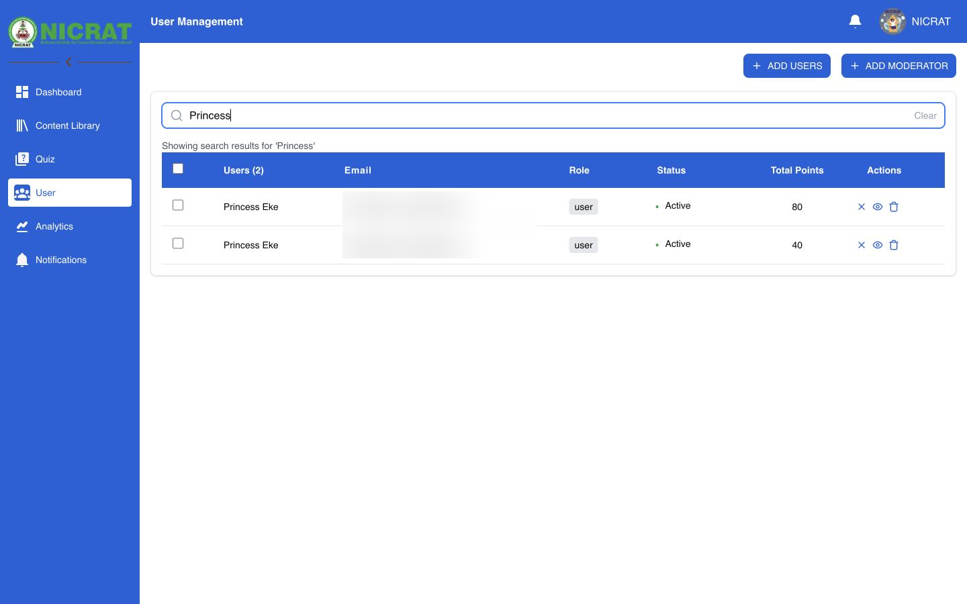Delete the user with 40 points
The image size is (967, 604).
(894, 245)
